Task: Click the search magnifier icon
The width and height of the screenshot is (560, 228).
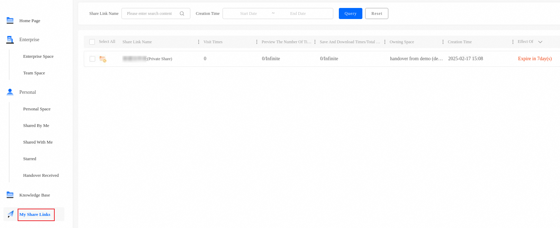Action: coord(182,13)
